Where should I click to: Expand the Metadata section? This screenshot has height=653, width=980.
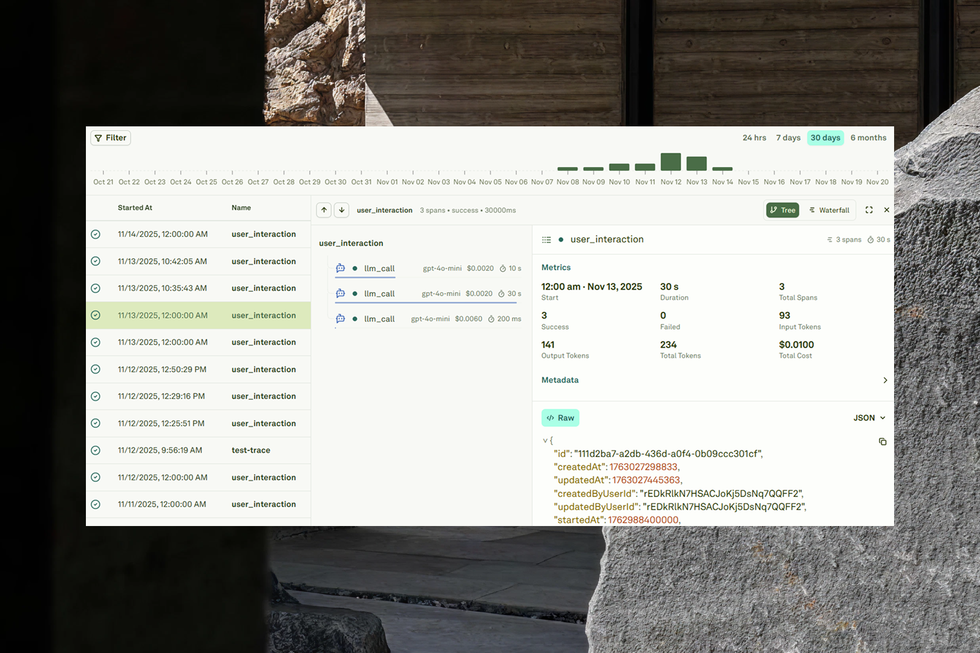(885, 380)
